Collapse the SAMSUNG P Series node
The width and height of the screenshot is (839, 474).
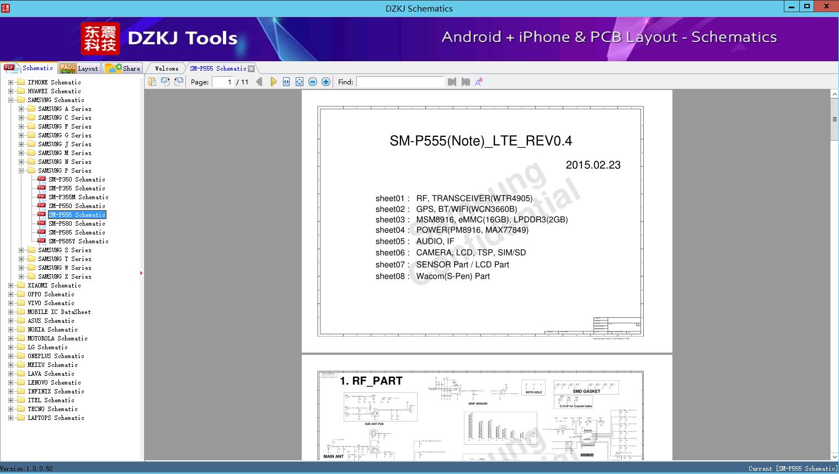(21, 171)
